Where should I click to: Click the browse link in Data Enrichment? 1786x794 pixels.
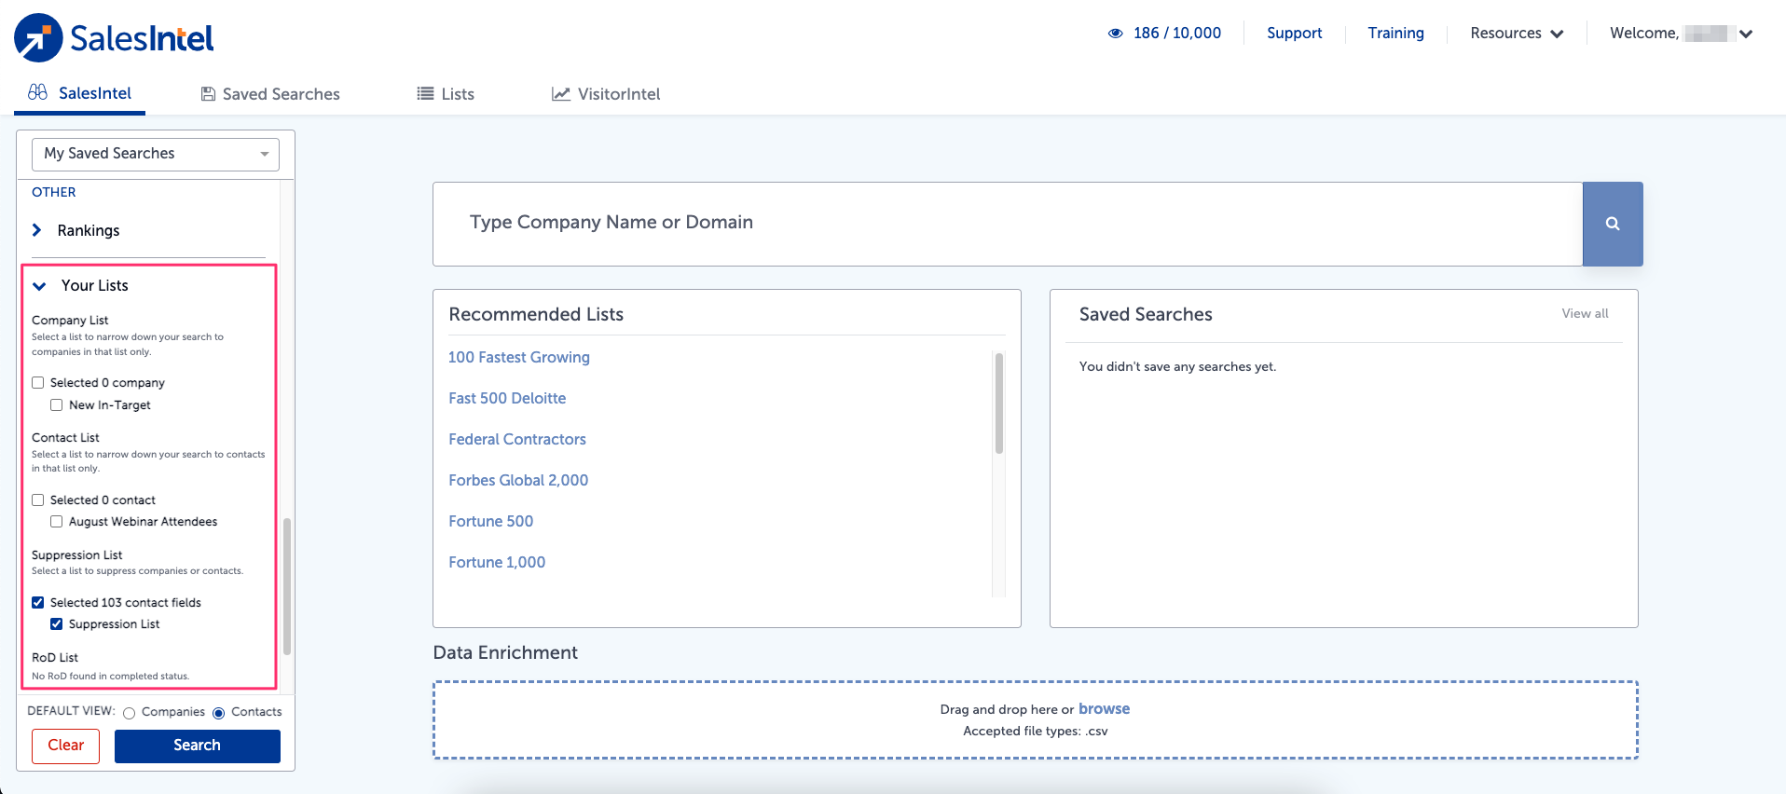[1104, 709]
